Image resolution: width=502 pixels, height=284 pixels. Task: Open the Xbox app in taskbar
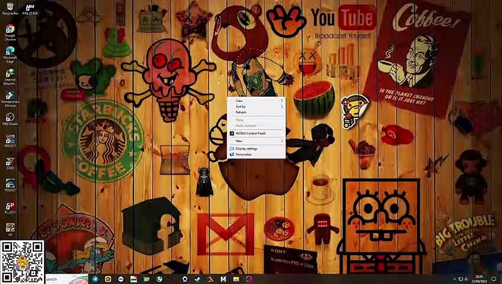[x=159, y=279]
